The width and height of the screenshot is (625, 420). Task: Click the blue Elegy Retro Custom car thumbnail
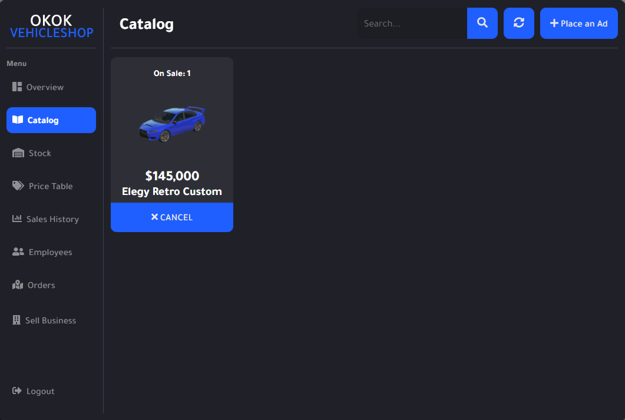pyautogui.click(x=172, y=124)
